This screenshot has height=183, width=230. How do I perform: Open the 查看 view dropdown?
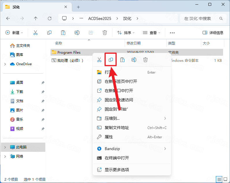(151, 33)
